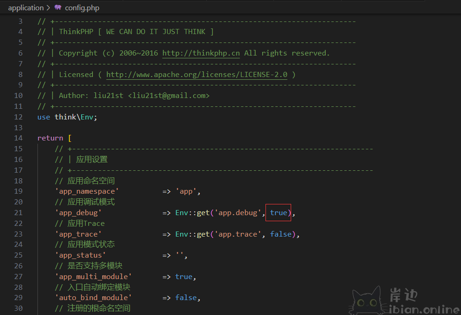Click the 'app_status' key string
Viewport: 461px width, 315px height.
click(x=80, y=255)
